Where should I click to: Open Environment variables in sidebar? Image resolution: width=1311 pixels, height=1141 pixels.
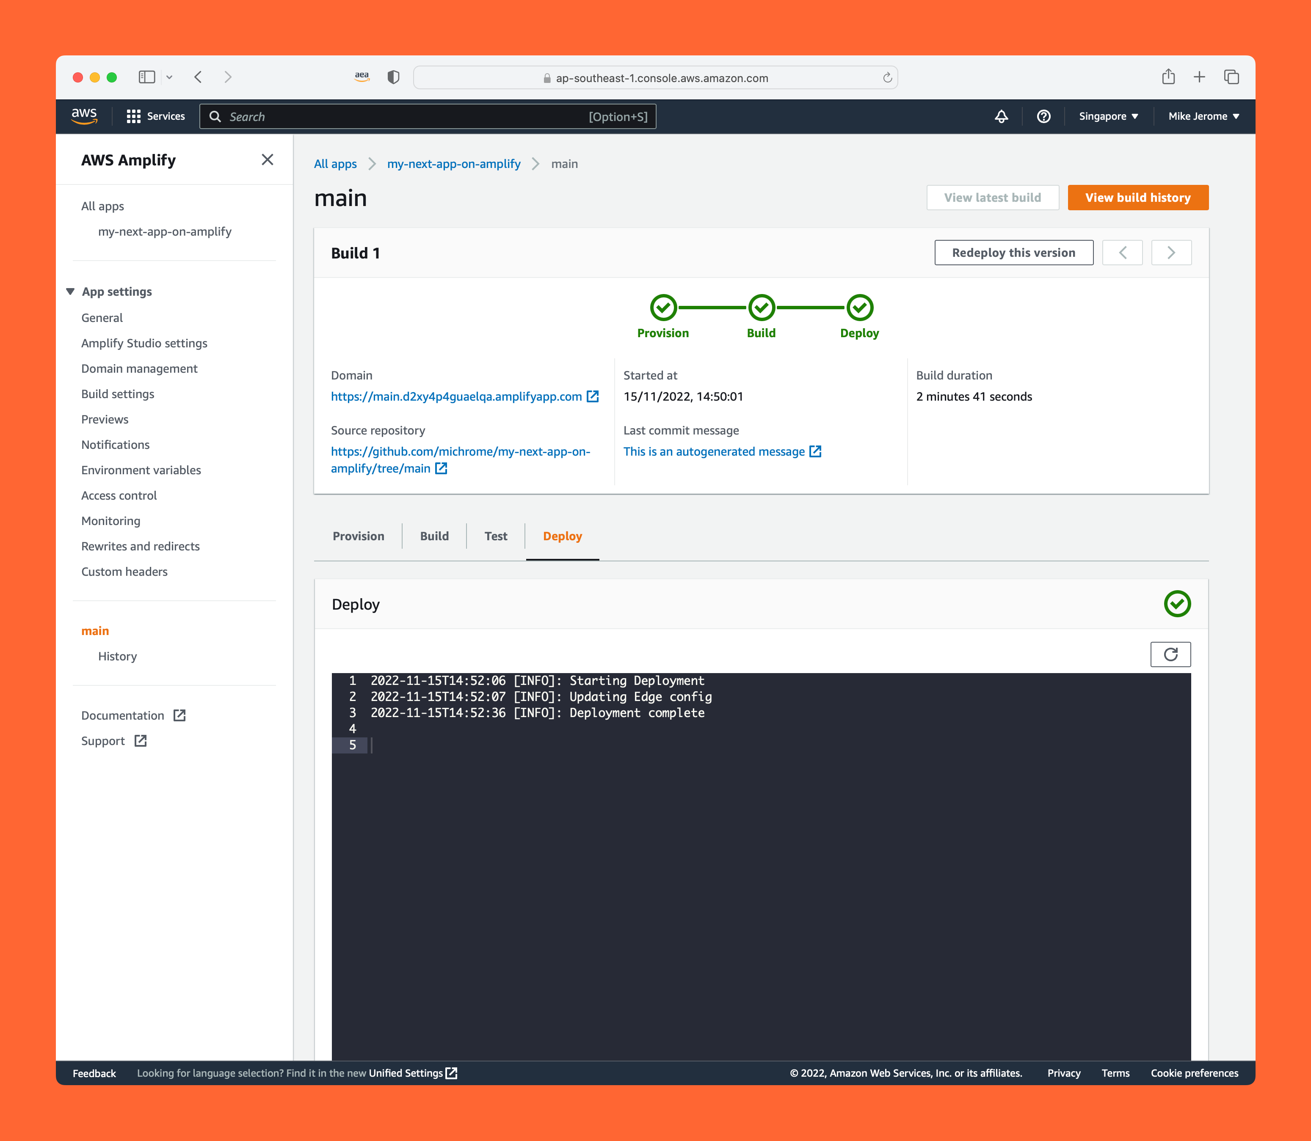(141, 470)
